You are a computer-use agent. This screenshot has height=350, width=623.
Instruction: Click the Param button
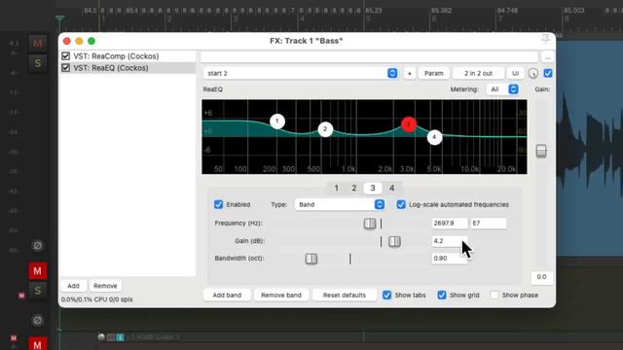(x=434, y=74)
